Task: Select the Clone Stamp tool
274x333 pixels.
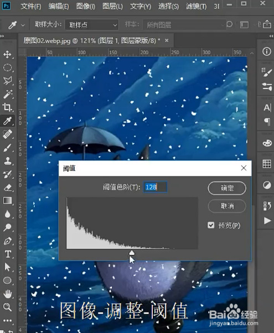Action: [7, 161]
